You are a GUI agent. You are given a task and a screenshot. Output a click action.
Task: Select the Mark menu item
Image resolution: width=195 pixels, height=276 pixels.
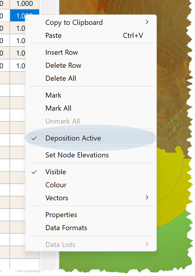53,95
